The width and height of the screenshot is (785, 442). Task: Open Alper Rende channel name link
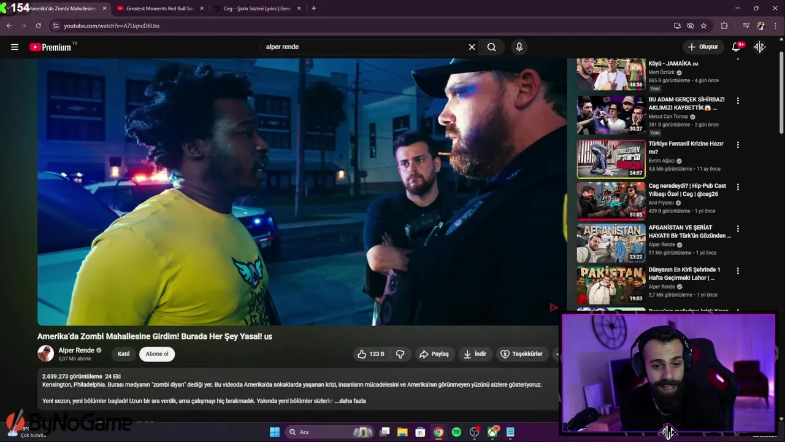pyautogui.click(x=76, y=351)
